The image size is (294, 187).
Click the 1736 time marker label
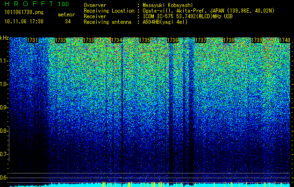(172, 40)
